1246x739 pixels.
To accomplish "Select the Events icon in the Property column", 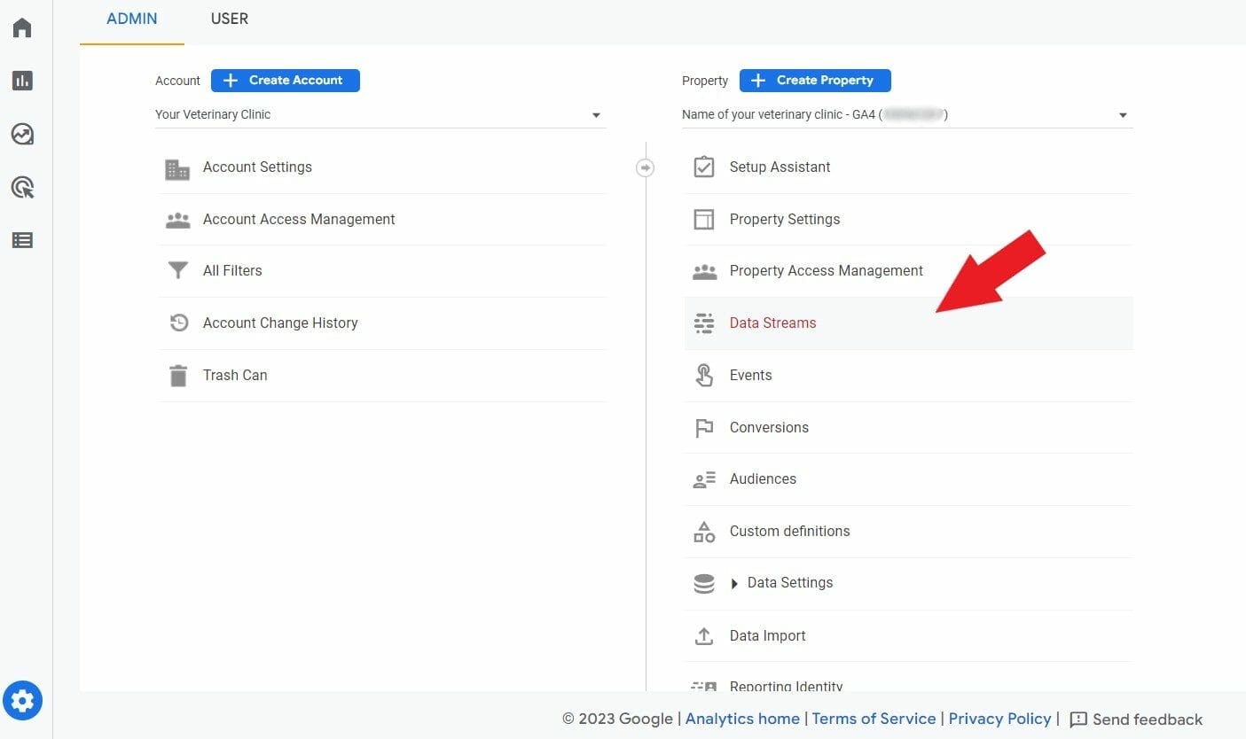I will (704, 375).
